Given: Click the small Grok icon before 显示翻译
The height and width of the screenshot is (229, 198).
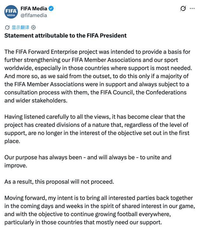Looking at the screenshot, I should pyautogui.click(x=7, y=27).
